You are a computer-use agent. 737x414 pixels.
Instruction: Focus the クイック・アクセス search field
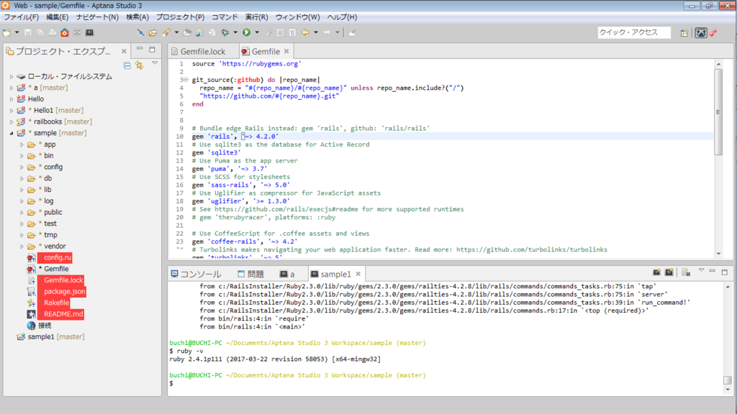point(633,32)
